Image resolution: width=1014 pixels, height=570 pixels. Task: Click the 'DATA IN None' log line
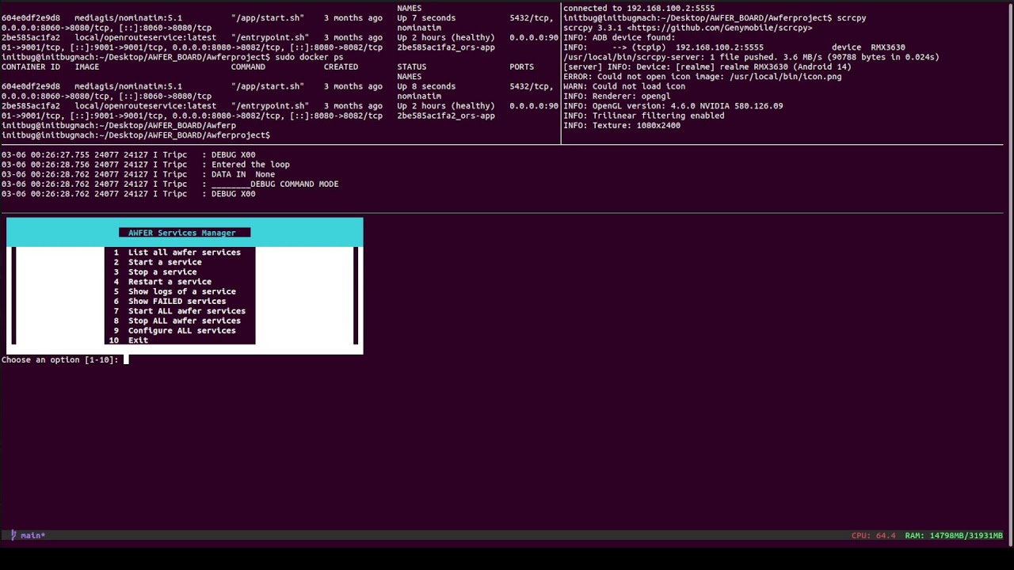click(x=139, y=174)
